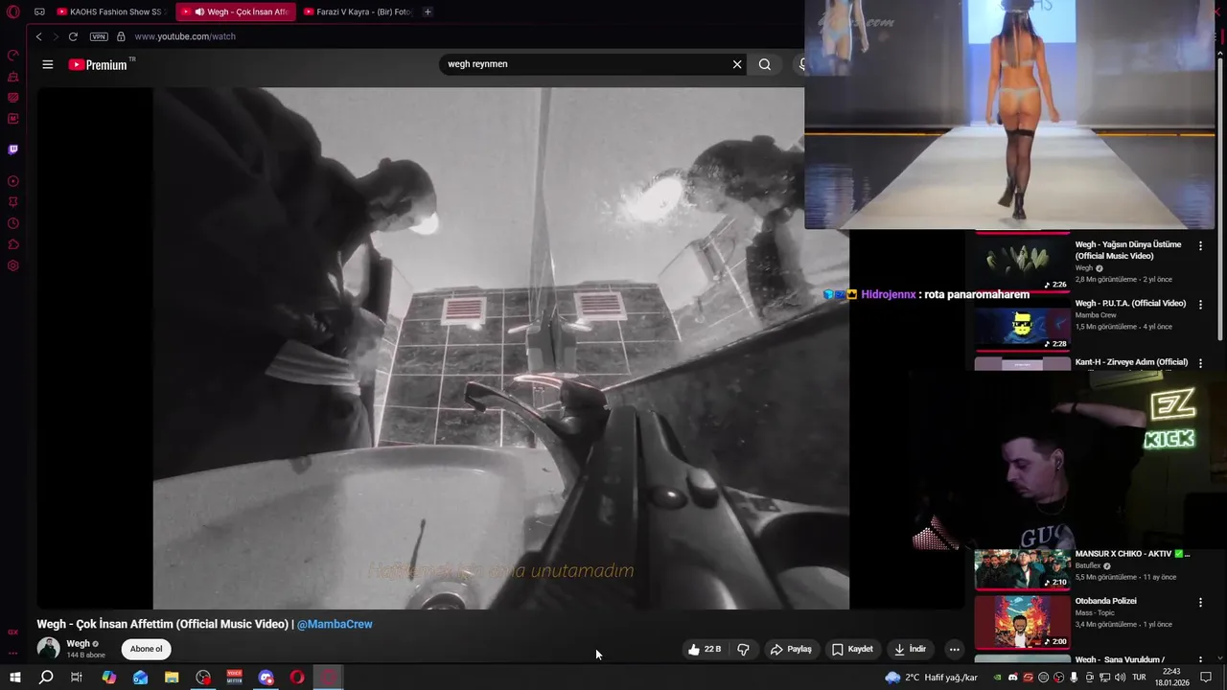Go back to the previous page
1227x690 pixels.
[38, 36]
